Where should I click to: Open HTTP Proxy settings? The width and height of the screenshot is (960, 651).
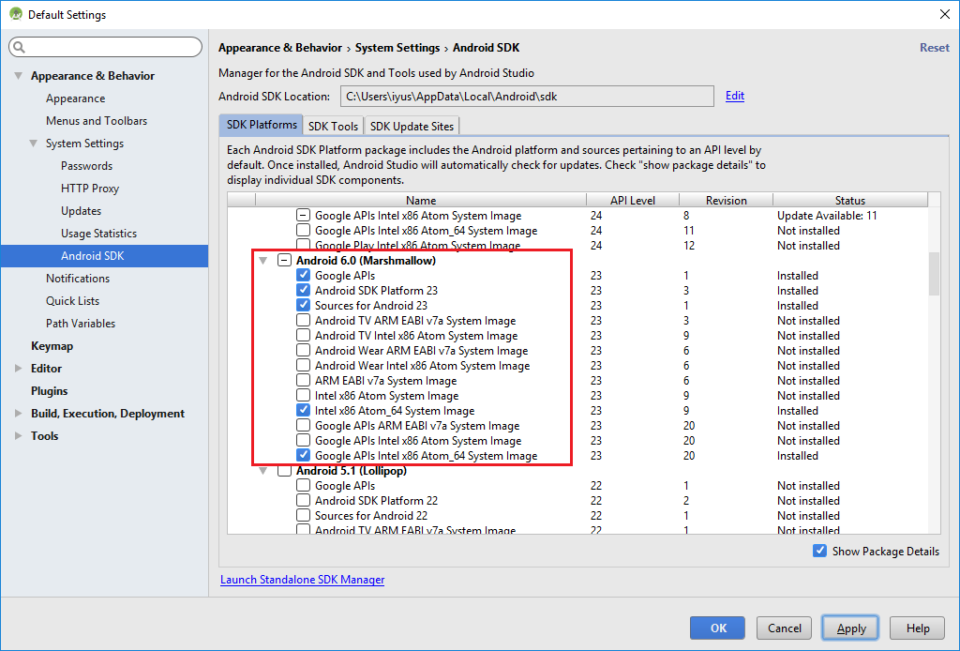(90, 189)
